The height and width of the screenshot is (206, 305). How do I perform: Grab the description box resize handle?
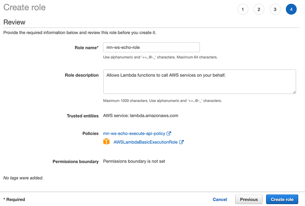tap(294, 92)
